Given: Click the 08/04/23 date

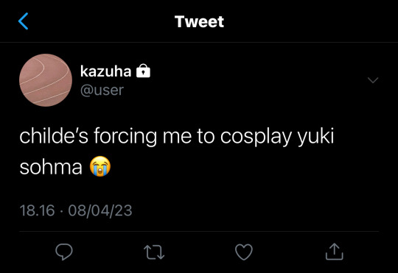Looking at the screenshot, I should (x=100, y=210).
